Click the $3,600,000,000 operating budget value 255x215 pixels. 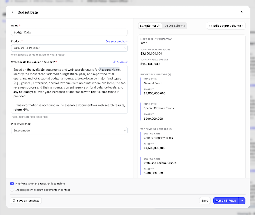click(x=151, y=54)
